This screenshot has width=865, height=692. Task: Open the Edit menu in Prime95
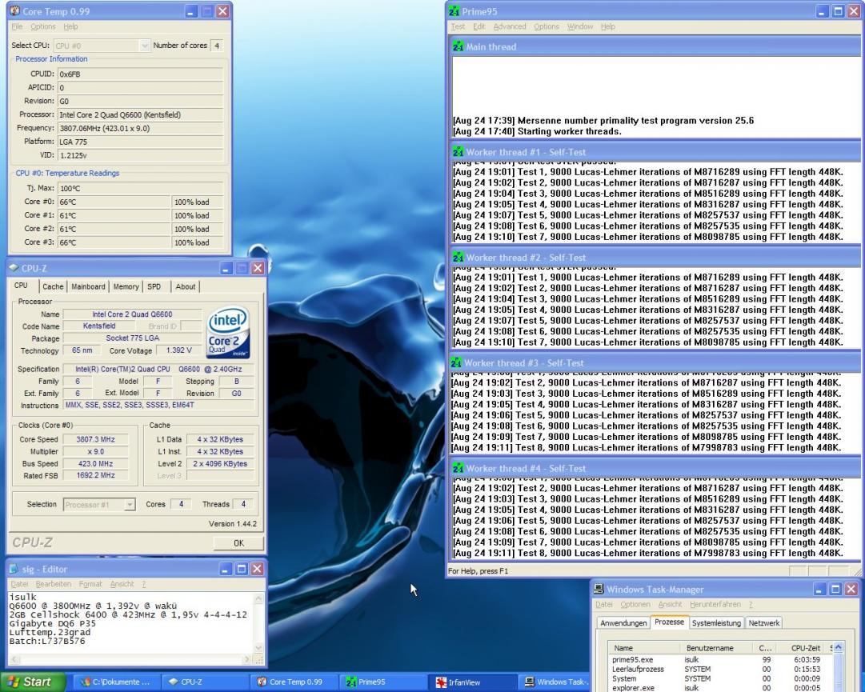click(479, 26)
